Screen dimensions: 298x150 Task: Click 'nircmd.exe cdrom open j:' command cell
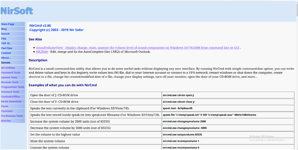(228, 95)
